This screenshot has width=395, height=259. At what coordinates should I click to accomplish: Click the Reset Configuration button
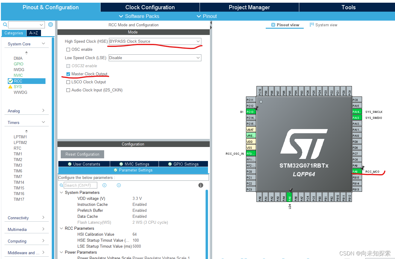[x=82, y=154]
